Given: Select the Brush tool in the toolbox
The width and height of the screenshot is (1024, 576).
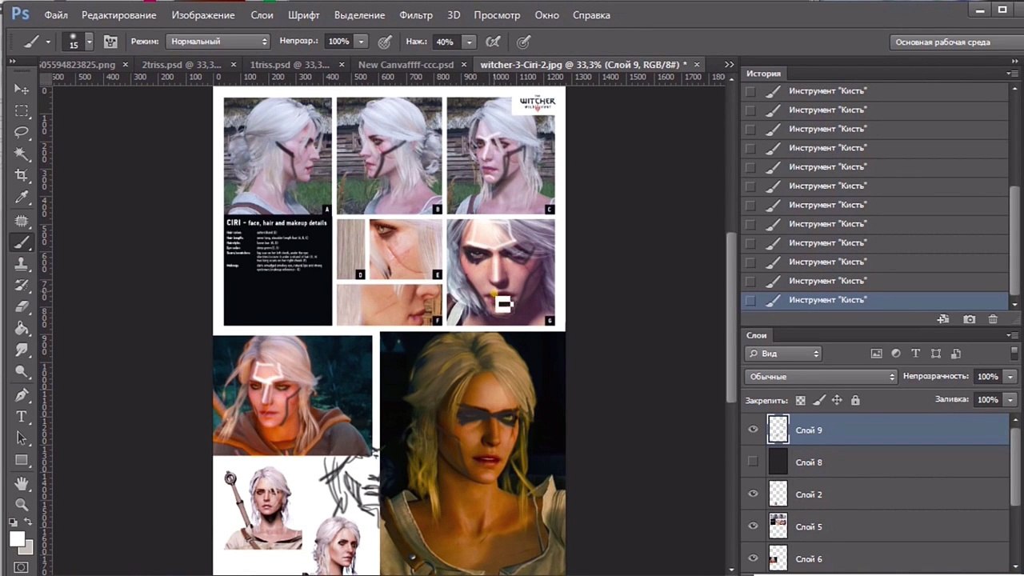Looking at the screenshot, I should (22, 242).
